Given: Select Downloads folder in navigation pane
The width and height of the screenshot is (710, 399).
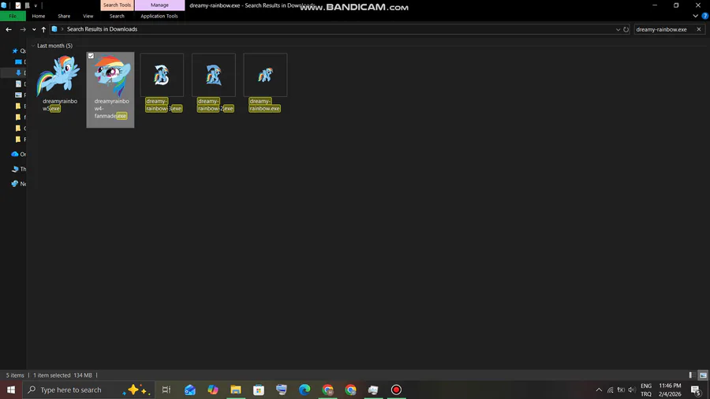Looking at the screenshot, I should [20, 73].
